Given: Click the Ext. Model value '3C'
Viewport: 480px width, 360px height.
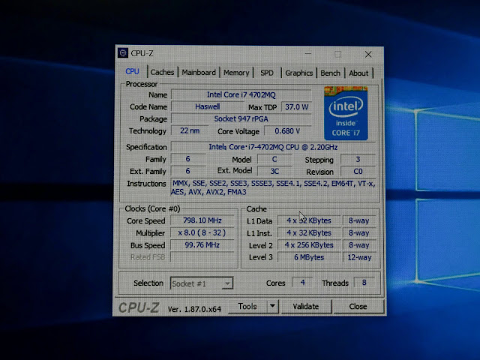Looking at the screenshot, I should pos(274,171).
